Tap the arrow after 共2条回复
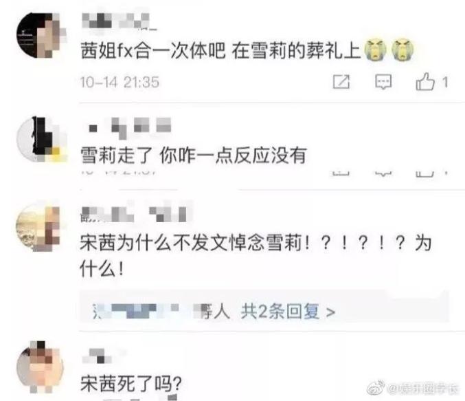 330,312
